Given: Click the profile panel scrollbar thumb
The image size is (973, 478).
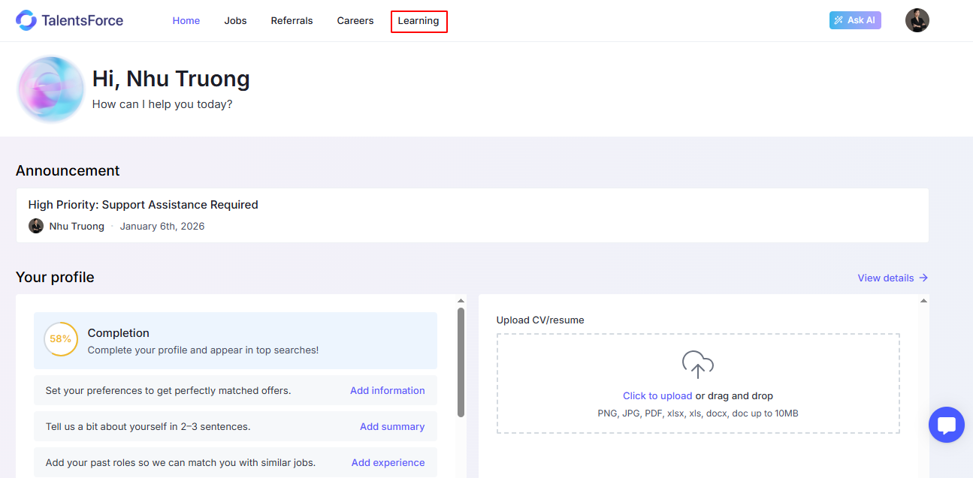Looking at the screenshot, I should [x=461, y=362].
